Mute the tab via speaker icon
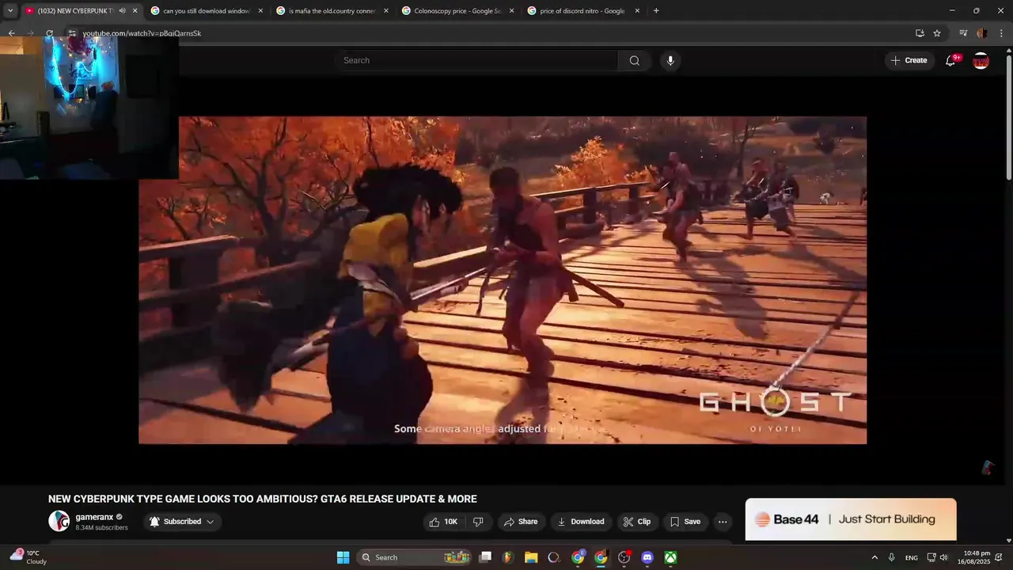This screenshot has height=570, width=1013. [122, 11]
